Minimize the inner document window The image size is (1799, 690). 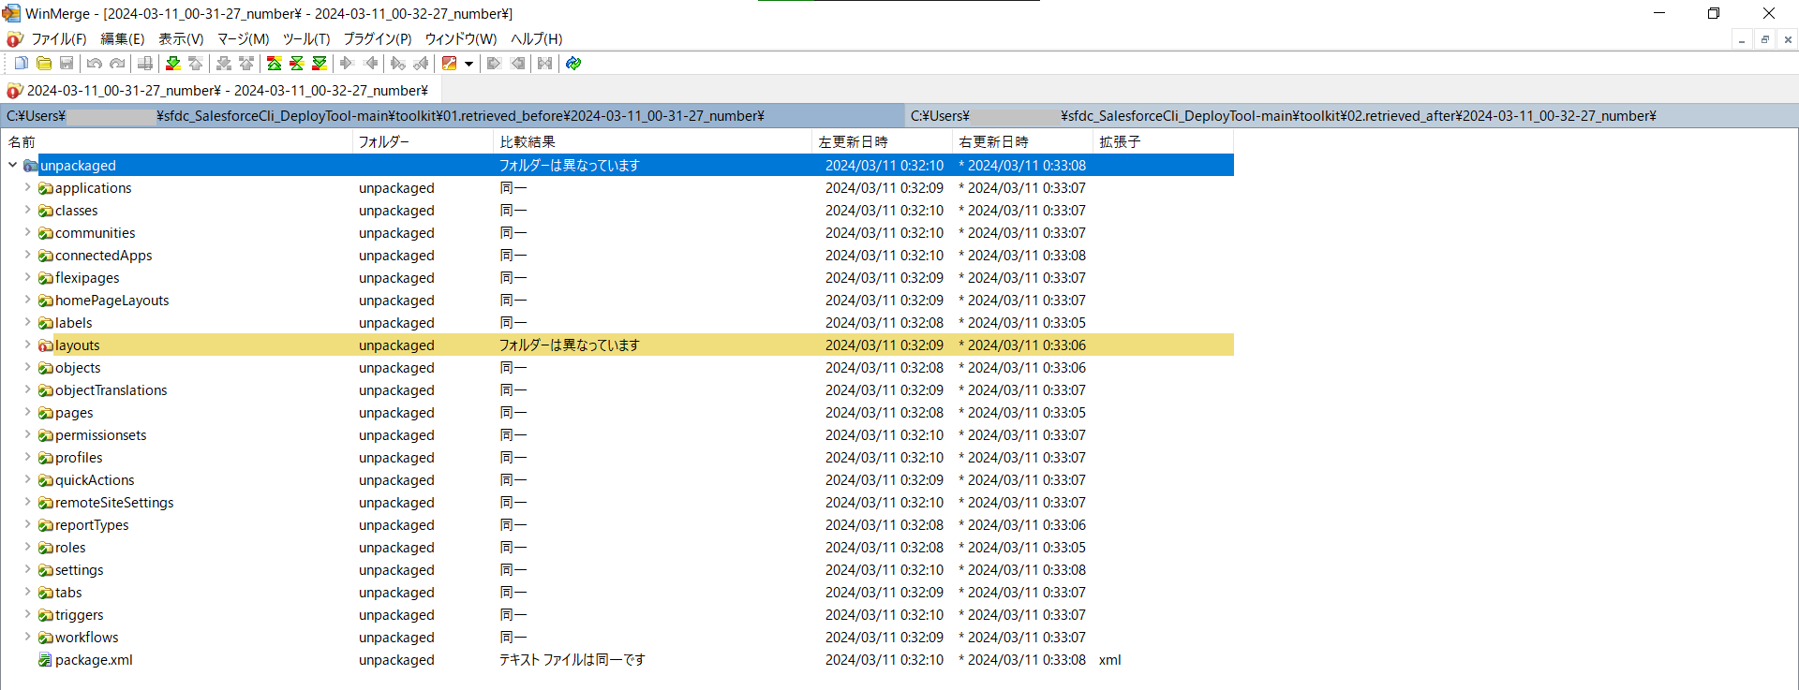click(x=1742, y=39)
